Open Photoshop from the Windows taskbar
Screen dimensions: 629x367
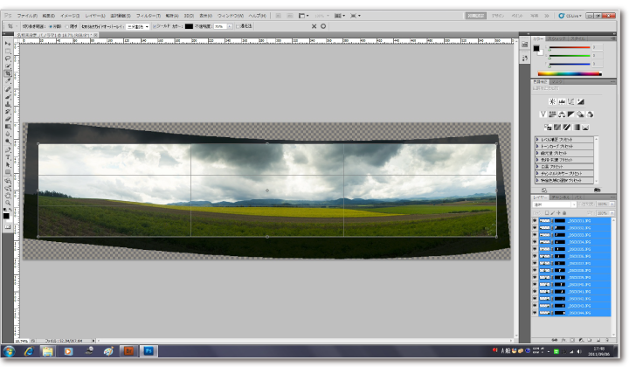point(149,351)
